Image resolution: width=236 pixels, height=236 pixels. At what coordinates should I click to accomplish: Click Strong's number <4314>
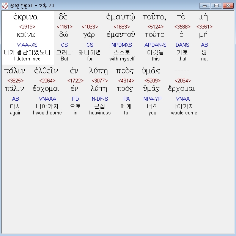(x=126, y=81)
